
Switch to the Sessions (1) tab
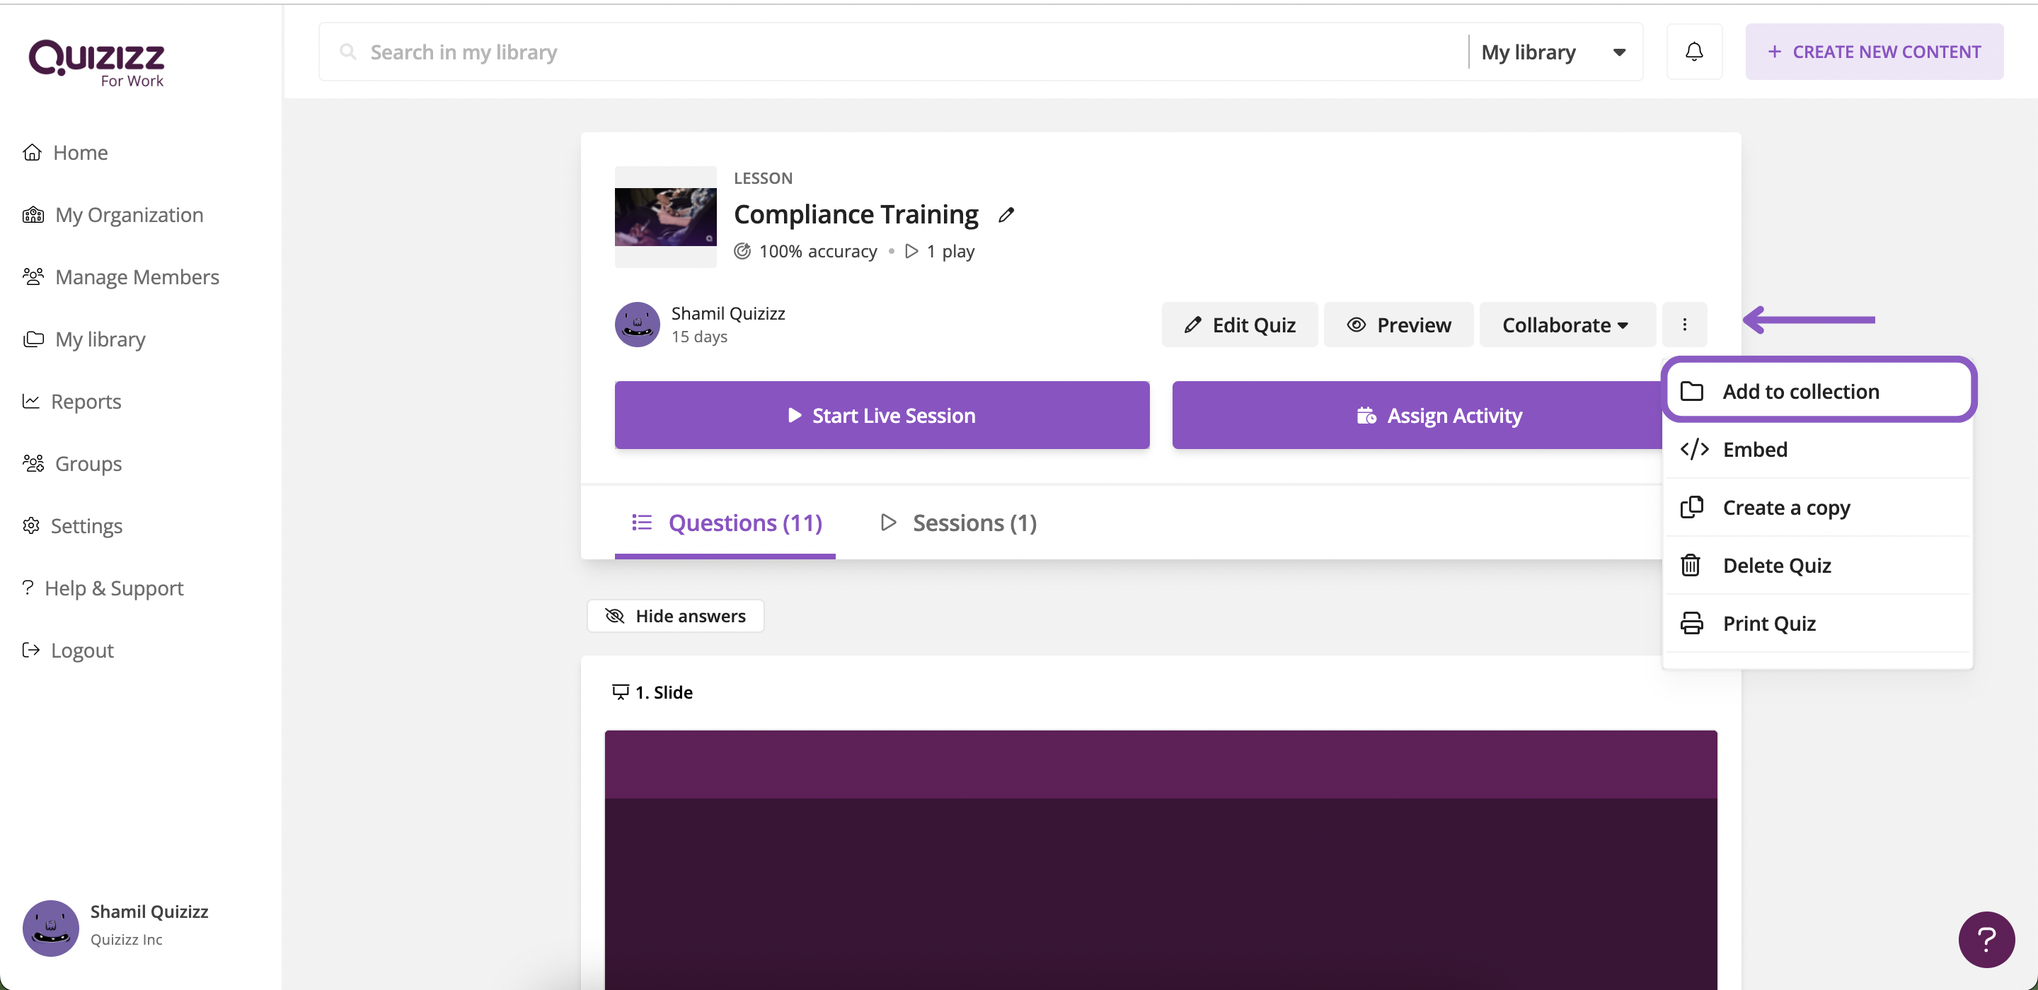pos(959,523)
